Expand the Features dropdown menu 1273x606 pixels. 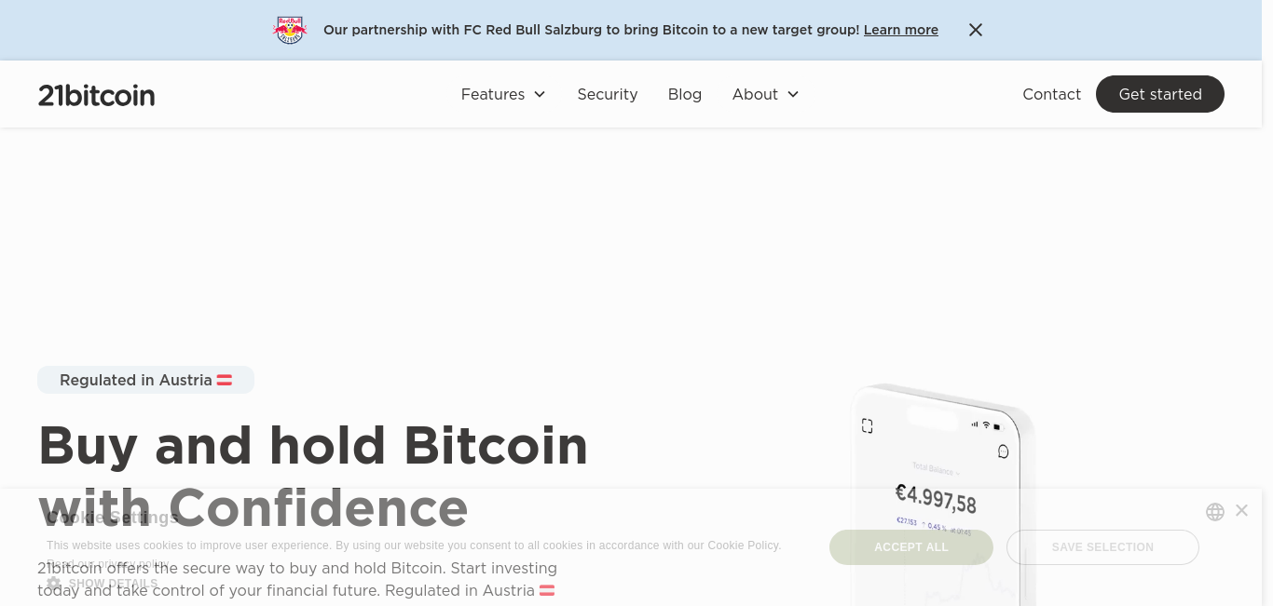(503, 94)
